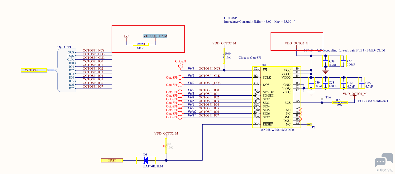Select the VDD_OCTO2_M label above R79's right end

(355, 94)
